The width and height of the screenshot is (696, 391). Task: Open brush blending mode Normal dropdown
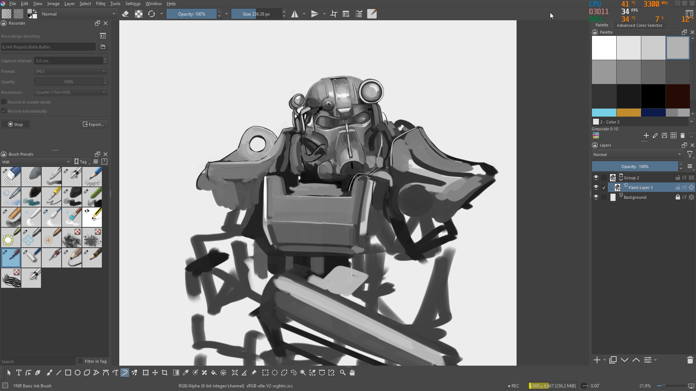tap(79, 14)
